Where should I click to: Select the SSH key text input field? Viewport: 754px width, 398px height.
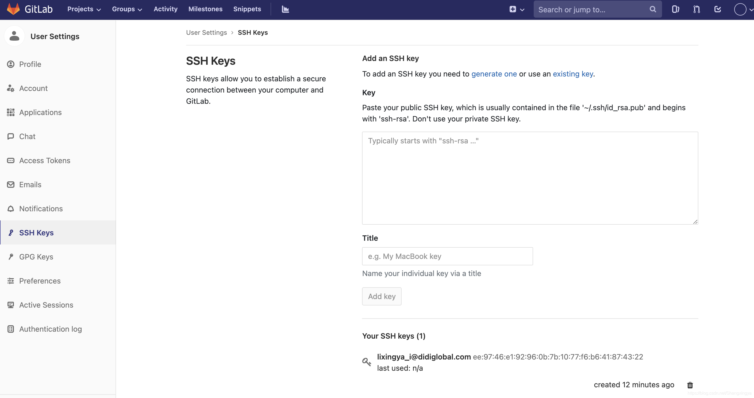tap(530, 178)
